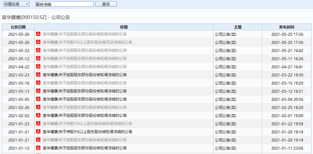Open PDF icon for the 2021-05-22 announcement
Screen dimensions: 313x154
(38, 50)
